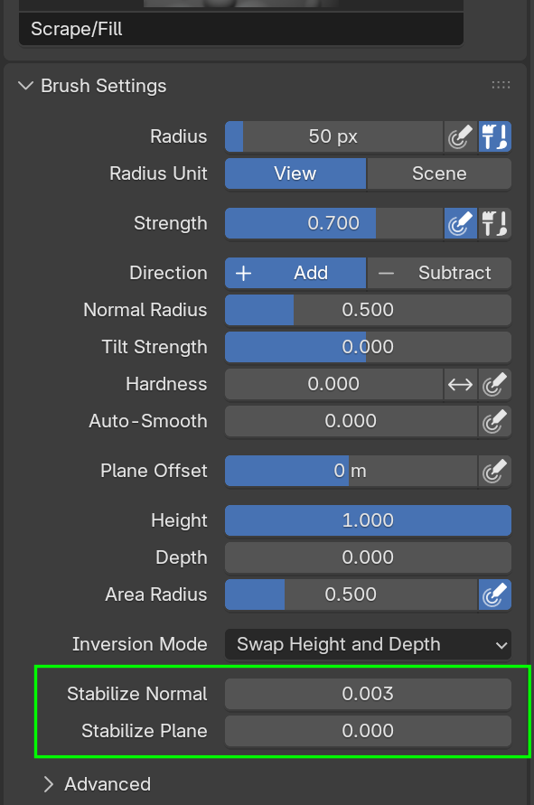Viewport: 534px width, 805px height.
Task: Set Radius Unit to View
Action: pyautogui.click(x=295, y=173)
